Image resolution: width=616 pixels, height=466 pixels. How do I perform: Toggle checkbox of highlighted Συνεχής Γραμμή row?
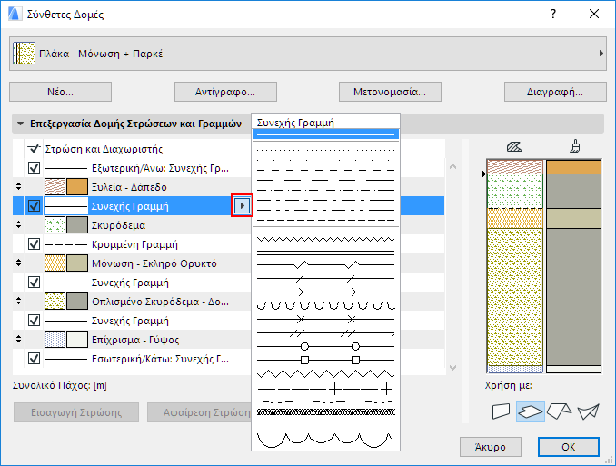(35, 206)
